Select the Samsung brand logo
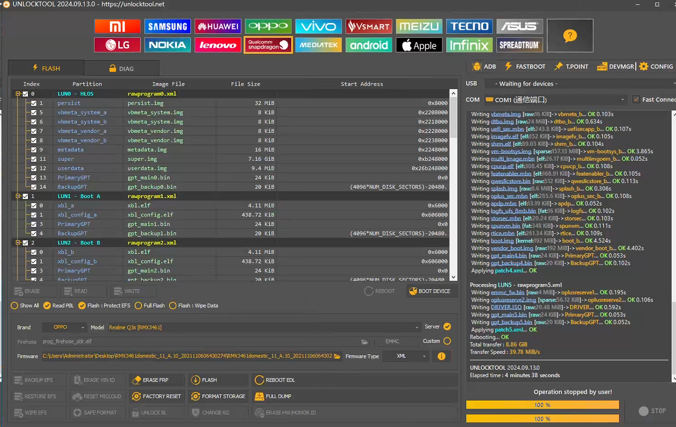 pos(168,26)
